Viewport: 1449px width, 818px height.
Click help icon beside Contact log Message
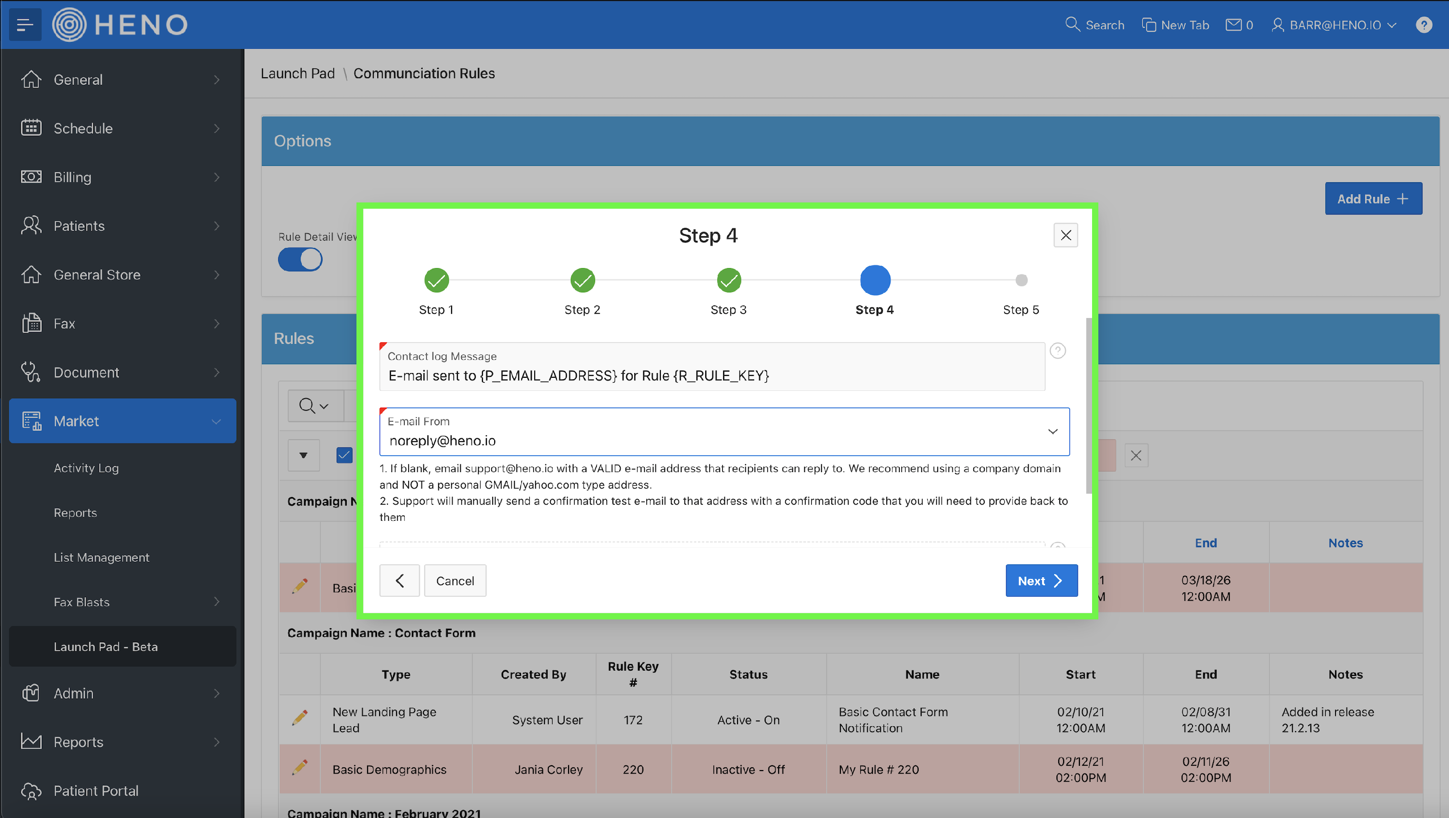point(1057,351)
